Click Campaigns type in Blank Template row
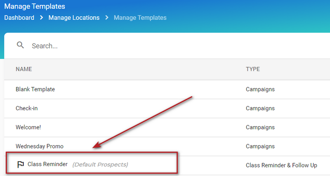The image size is (330, 176). [x=260, y=89]
